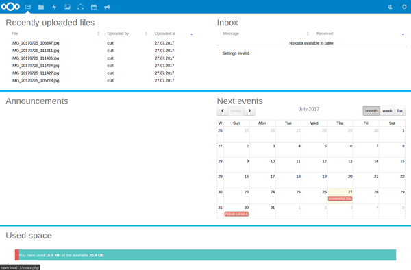Sort table by Uploaded by column
This screenshot has width=411, height=270.
[118, 34]
